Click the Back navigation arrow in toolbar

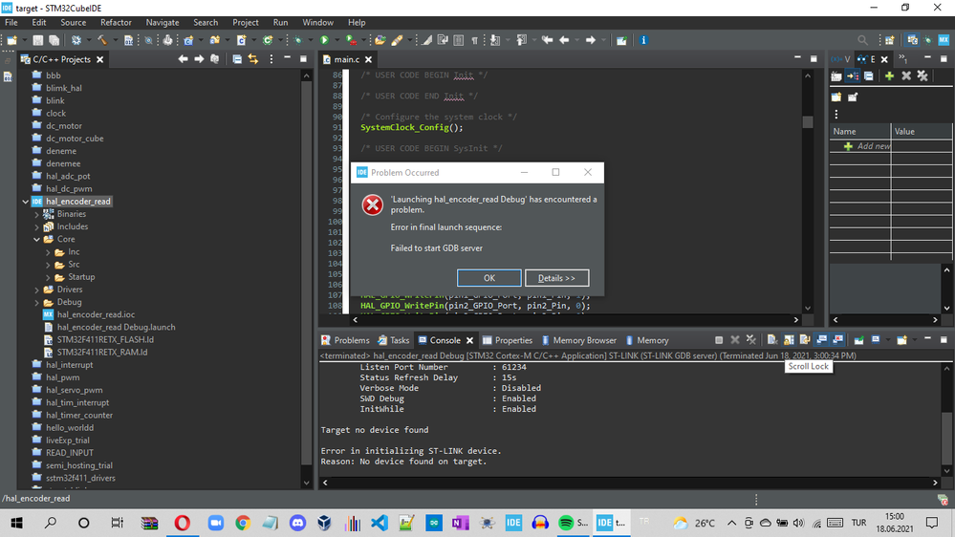click(x=564, y=40)
